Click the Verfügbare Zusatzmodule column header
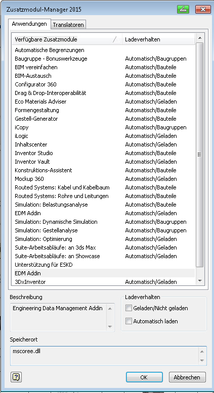This screenshot has height=393, width=214. (67, 39)
